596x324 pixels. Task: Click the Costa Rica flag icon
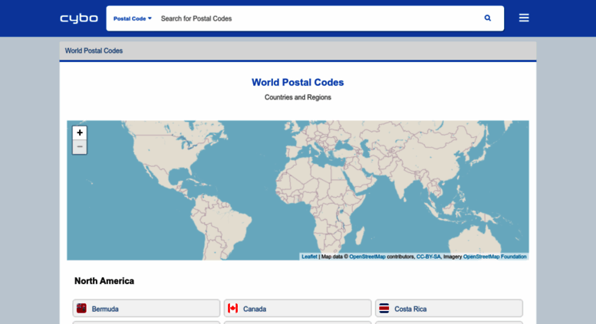[x=384, y=309]
